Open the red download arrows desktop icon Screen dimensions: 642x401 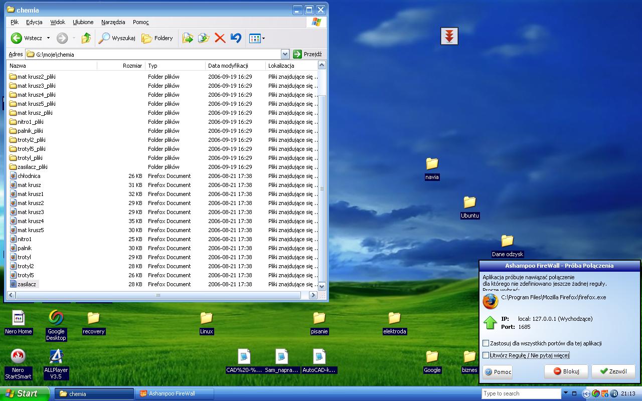point(449,36)
